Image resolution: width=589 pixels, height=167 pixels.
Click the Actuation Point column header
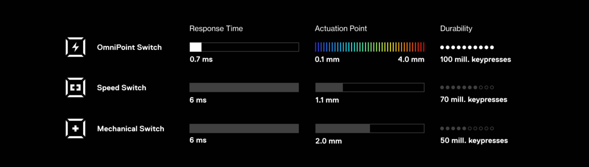[341, 29]
